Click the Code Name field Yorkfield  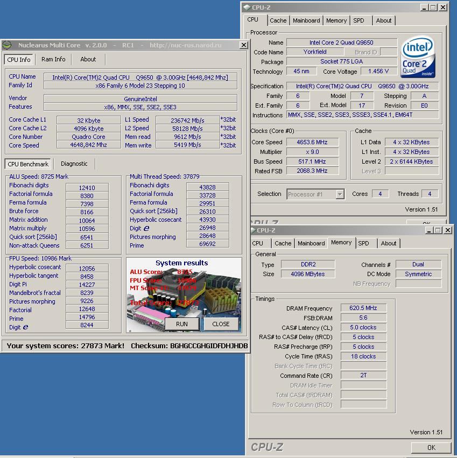(315, 52)
